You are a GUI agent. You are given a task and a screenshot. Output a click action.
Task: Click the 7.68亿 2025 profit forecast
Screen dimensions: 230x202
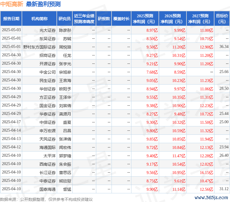pyautogui.click(x=152, y=72)
